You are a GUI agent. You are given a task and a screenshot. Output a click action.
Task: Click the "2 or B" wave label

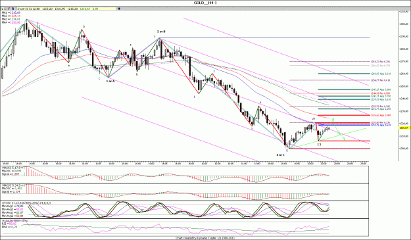(161, 32)
